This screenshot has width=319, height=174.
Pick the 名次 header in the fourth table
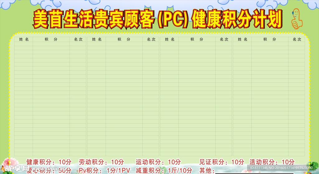pyautogui.click(x=297, y=39)
